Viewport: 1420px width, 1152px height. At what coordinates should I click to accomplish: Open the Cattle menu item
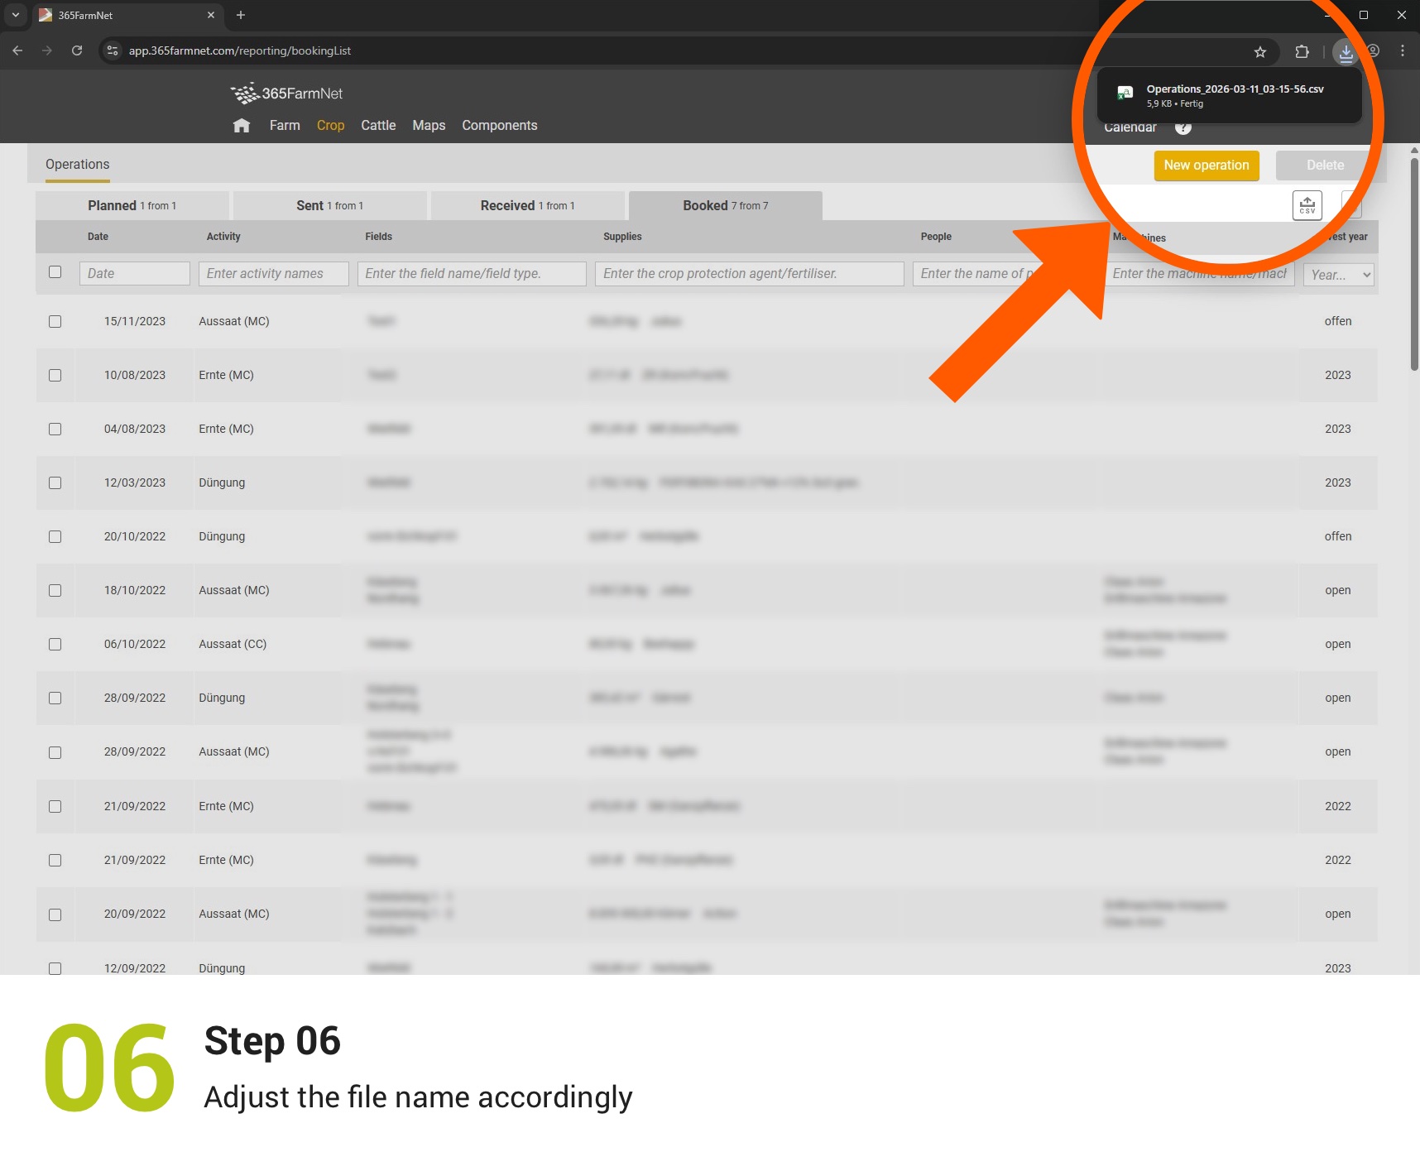point(377,125)
